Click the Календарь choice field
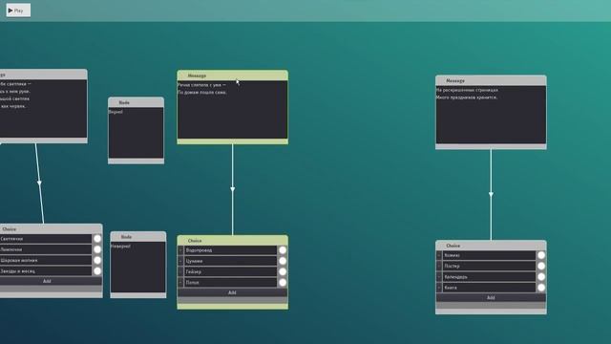611x344 pixels. pos(489,277)
